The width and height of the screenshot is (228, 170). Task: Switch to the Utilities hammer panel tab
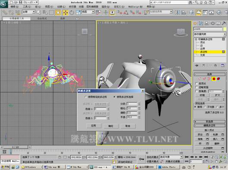click(224, 23)
